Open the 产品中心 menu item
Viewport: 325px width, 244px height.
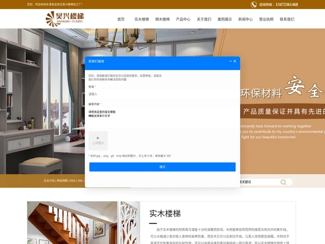(x=183, y=19)
